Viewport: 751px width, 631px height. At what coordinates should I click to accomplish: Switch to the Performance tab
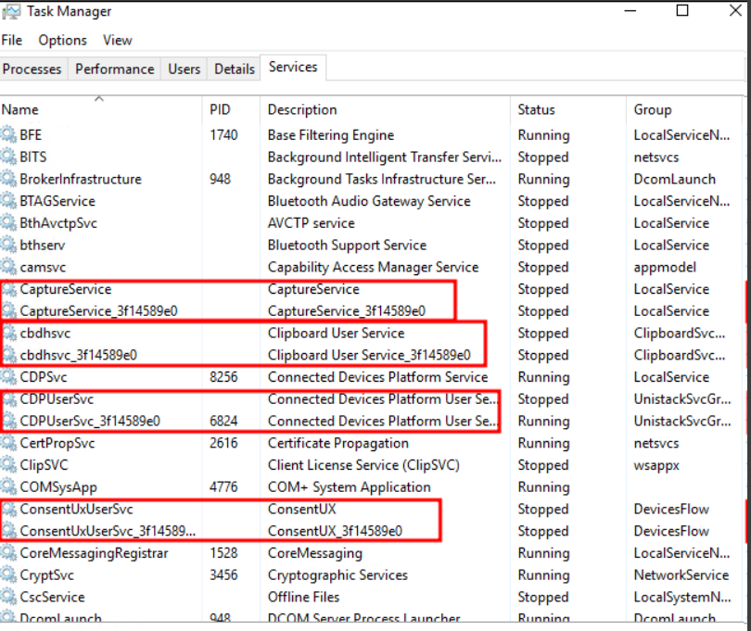[x=115, y=69]
